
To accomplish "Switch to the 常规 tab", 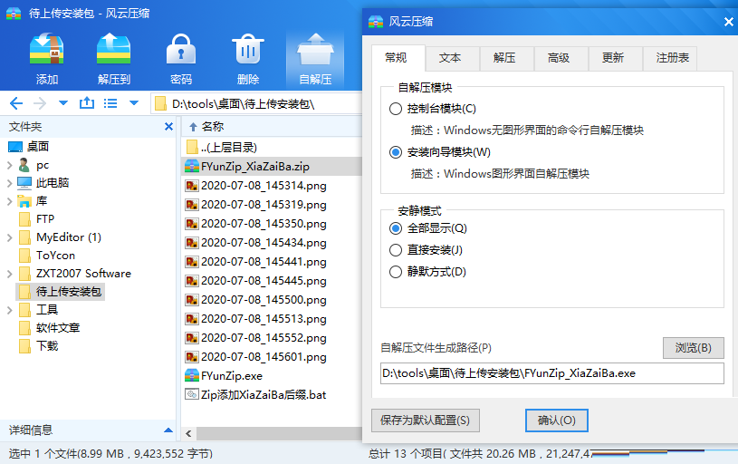I will pyautogui.click(x=398, y=58).
